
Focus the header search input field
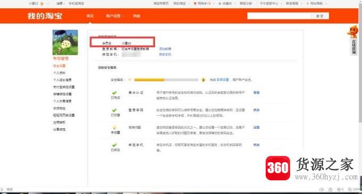pyautogui.click(x=279, y=16)
